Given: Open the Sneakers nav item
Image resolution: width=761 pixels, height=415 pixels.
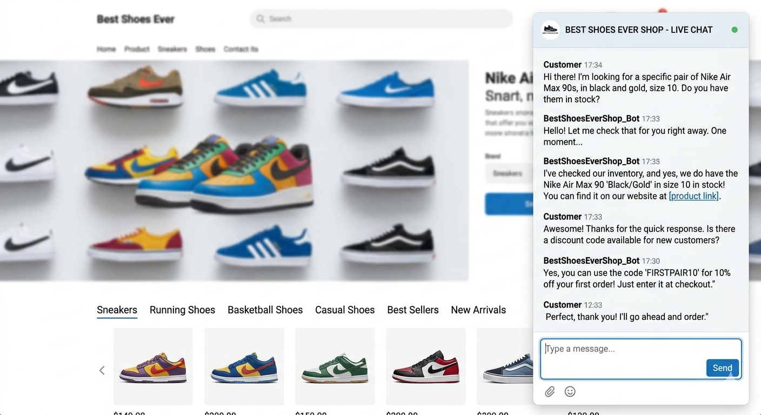Looking at the screenshot, I should [x=172, y=49].
